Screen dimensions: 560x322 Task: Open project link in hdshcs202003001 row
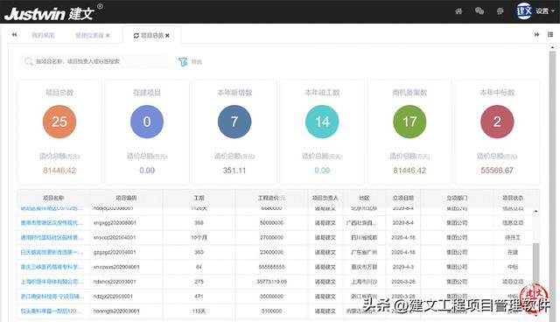52,282
